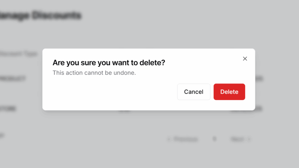Click the blurred text below the STORE row

click(x=2, y=135)
